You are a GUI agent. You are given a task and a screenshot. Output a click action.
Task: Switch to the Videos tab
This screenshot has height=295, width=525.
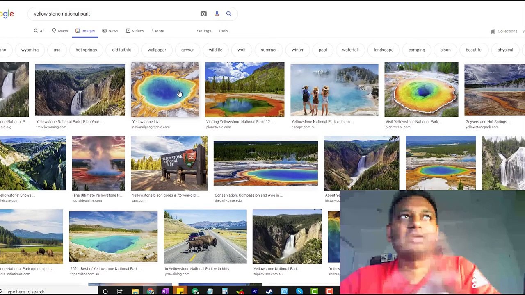click(135, 31)
